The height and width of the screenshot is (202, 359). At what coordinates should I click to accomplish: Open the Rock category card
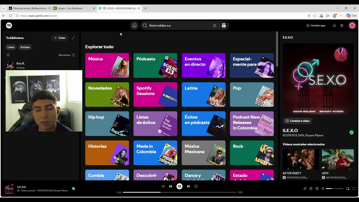coord(252,153)
